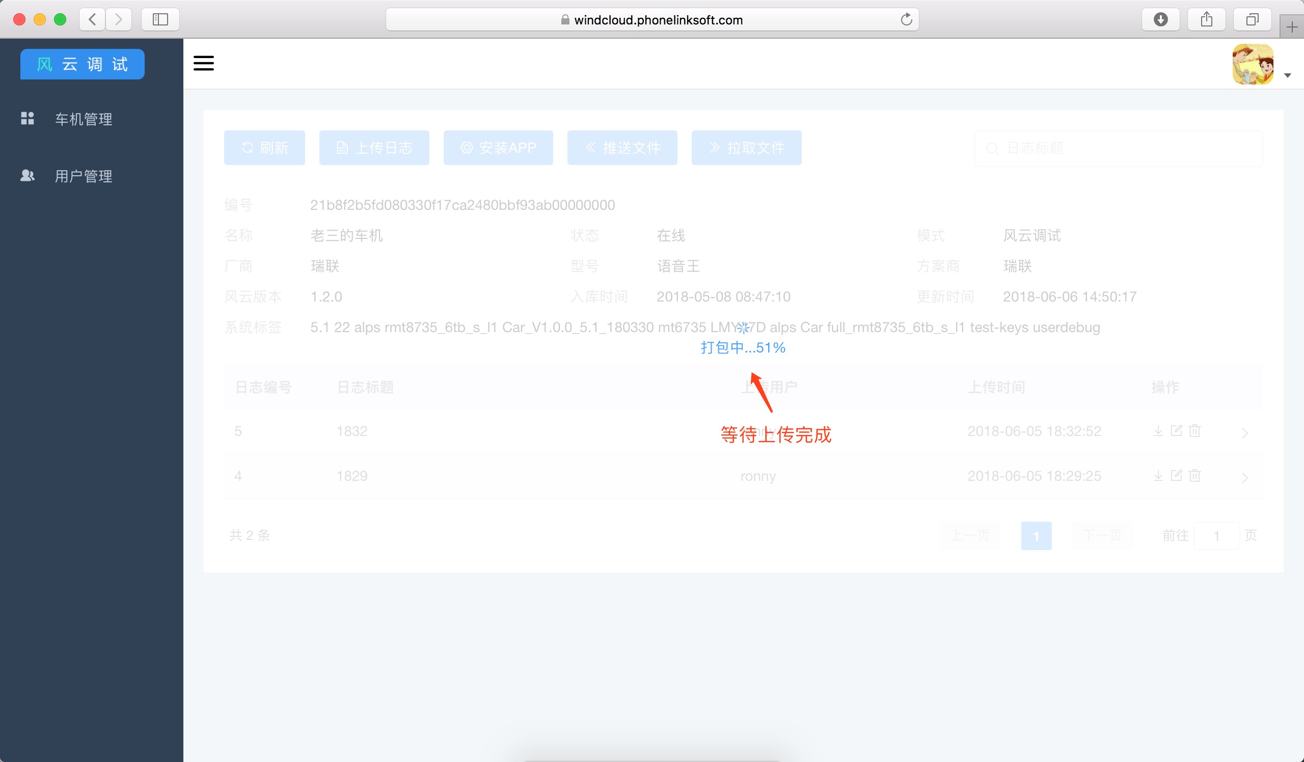Click the 上传时间 column header
Screen dimensions: 1304x762
(x=996, y=387)
